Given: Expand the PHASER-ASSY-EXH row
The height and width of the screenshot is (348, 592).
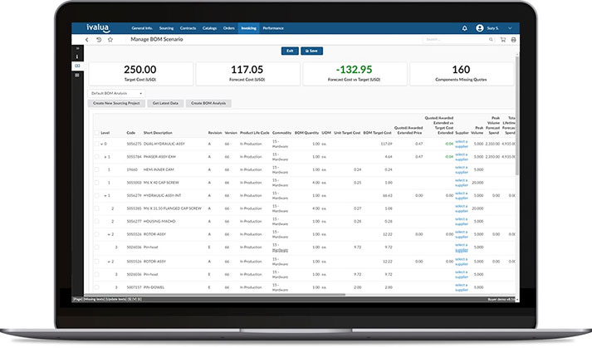Looking at the screenshot, I should [105, 157].
